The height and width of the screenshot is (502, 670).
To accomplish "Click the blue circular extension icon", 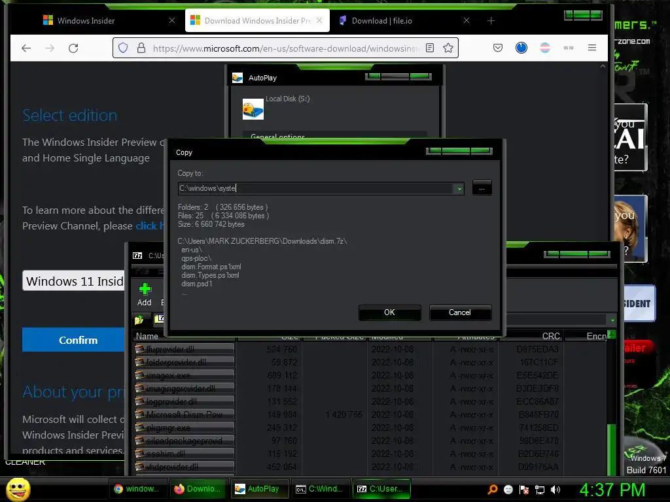I will (521, 48).
